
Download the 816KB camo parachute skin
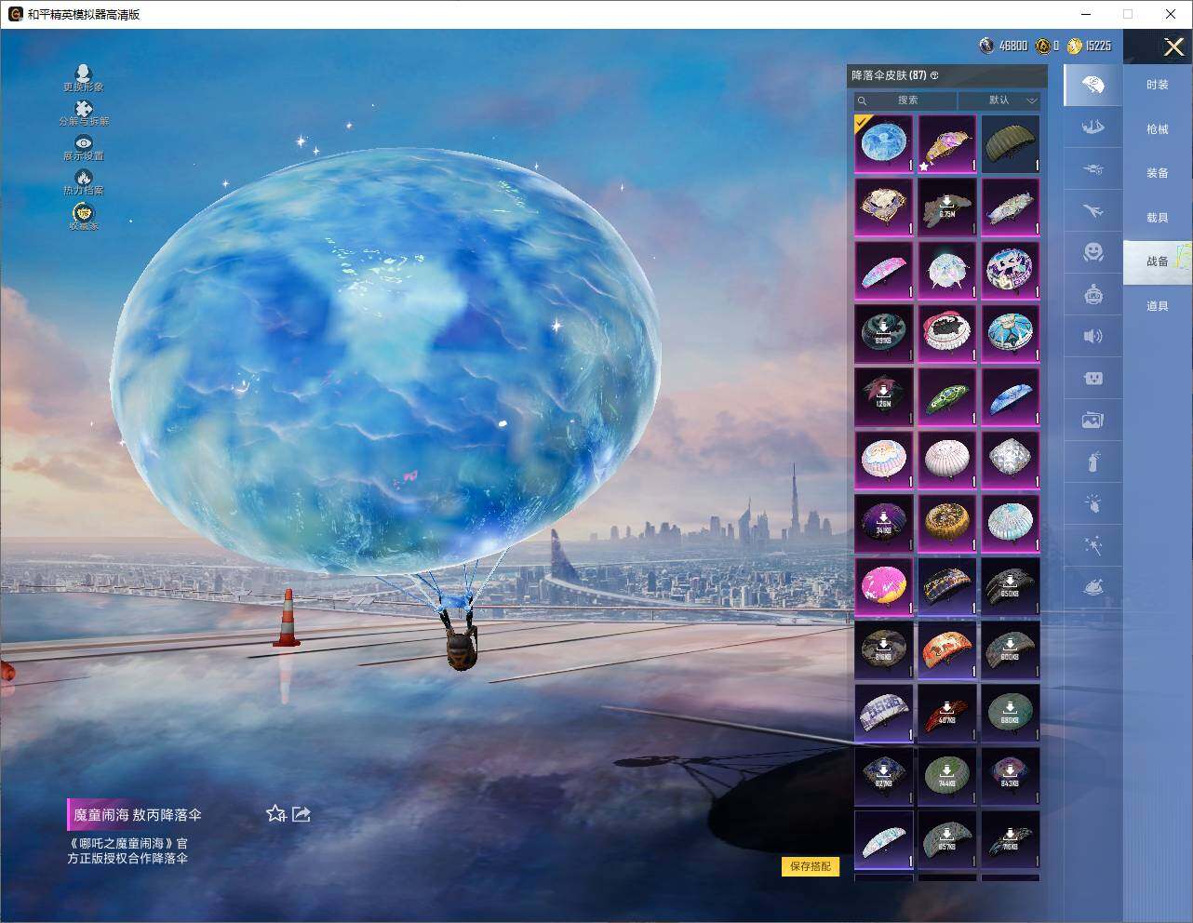click(884, 650)
